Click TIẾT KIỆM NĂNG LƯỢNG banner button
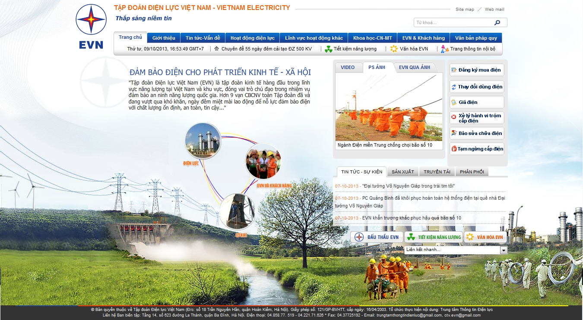Viewport: 583px width, 320px height. pyautogui.click(x=434, y=237)
